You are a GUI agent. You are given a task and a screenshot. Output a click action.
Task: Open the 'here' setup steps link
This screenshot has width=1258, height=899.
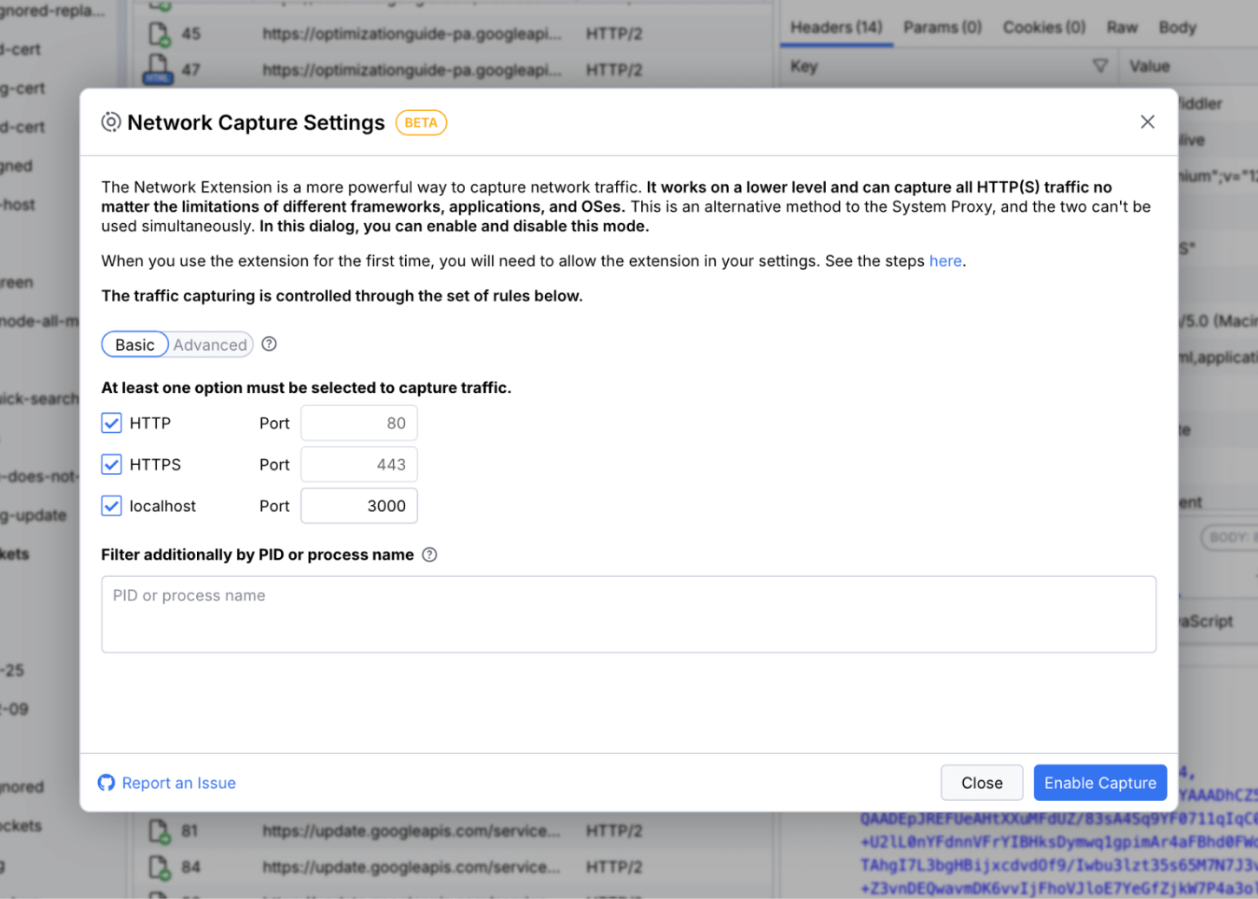945,261
